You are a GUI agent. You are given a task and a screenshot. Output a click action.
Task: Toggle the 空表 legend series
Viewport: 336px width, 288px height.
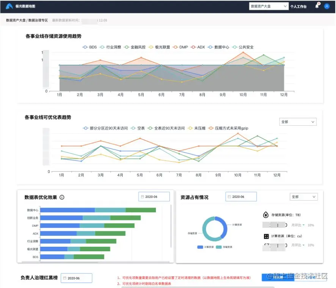click(138, 128)
